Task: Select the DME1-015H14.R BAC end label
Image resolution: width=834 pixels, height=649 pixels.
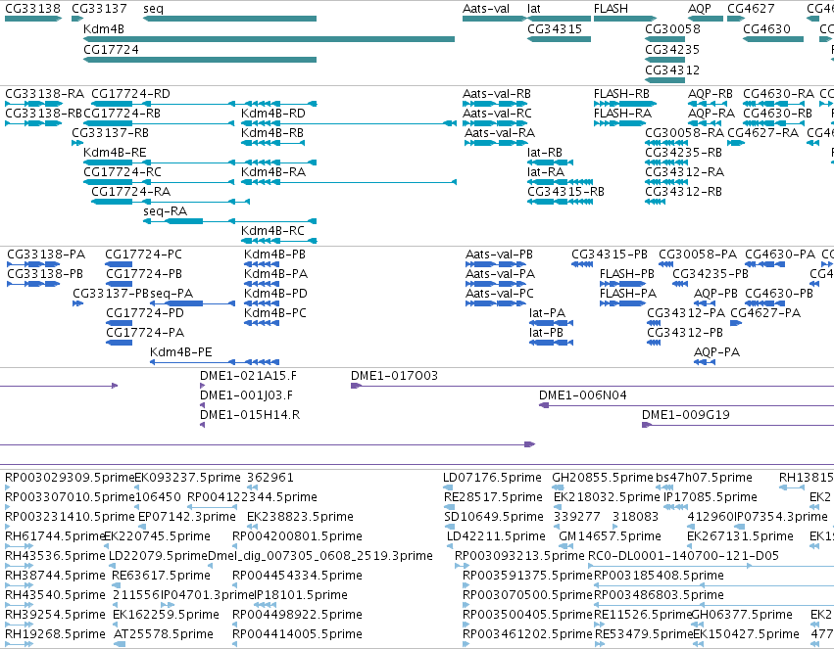Action: tap(250, 415)
